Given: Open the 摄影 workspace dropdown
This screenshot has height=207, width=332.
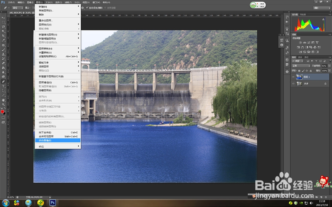Looking at the screenshot, I should click(x=322, y=8).
